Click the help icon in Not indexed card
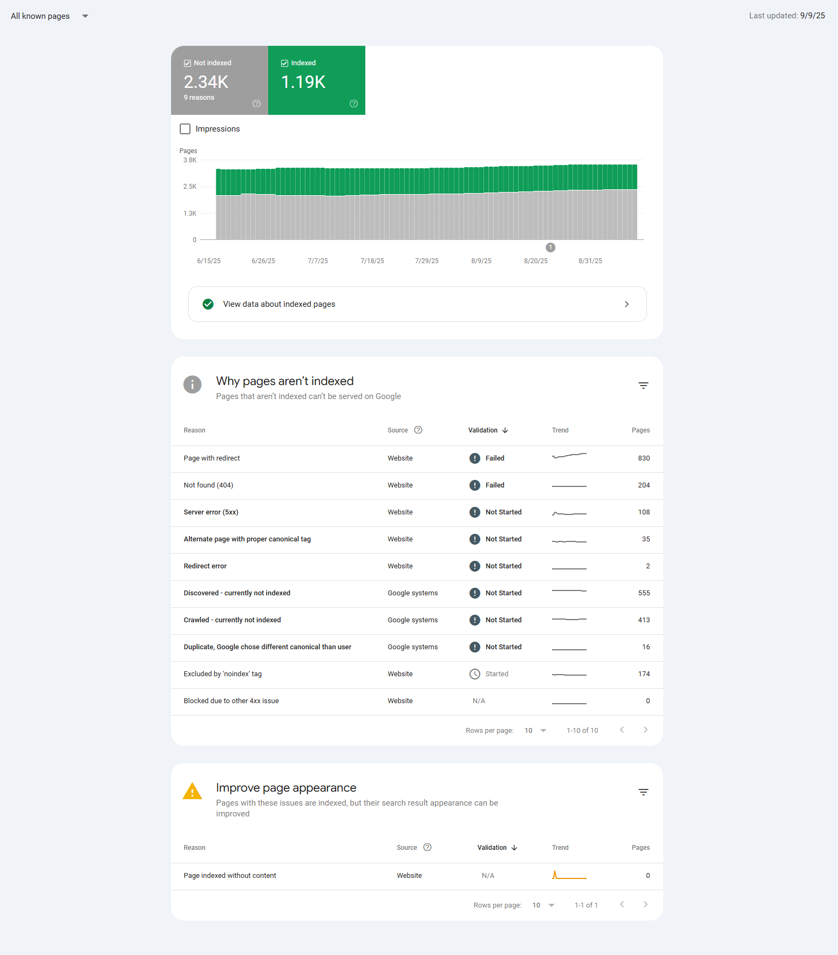Viewport: 838px width, 955px height. point(256,104)
